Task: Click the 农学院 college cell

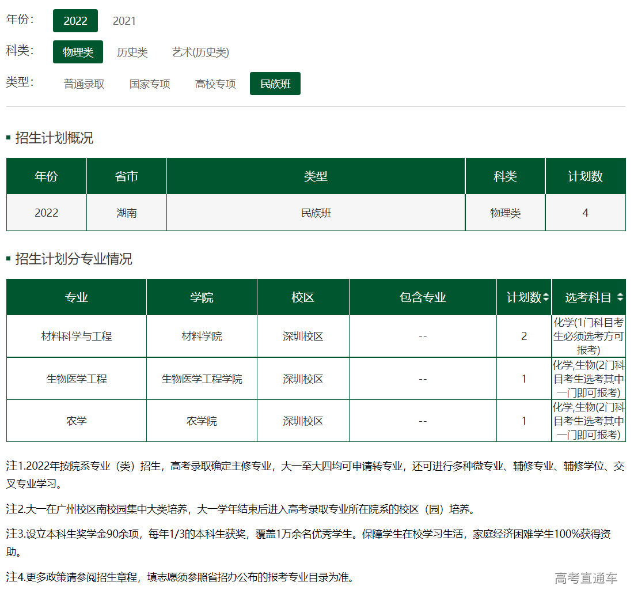Action: click(x=202, y=420)
